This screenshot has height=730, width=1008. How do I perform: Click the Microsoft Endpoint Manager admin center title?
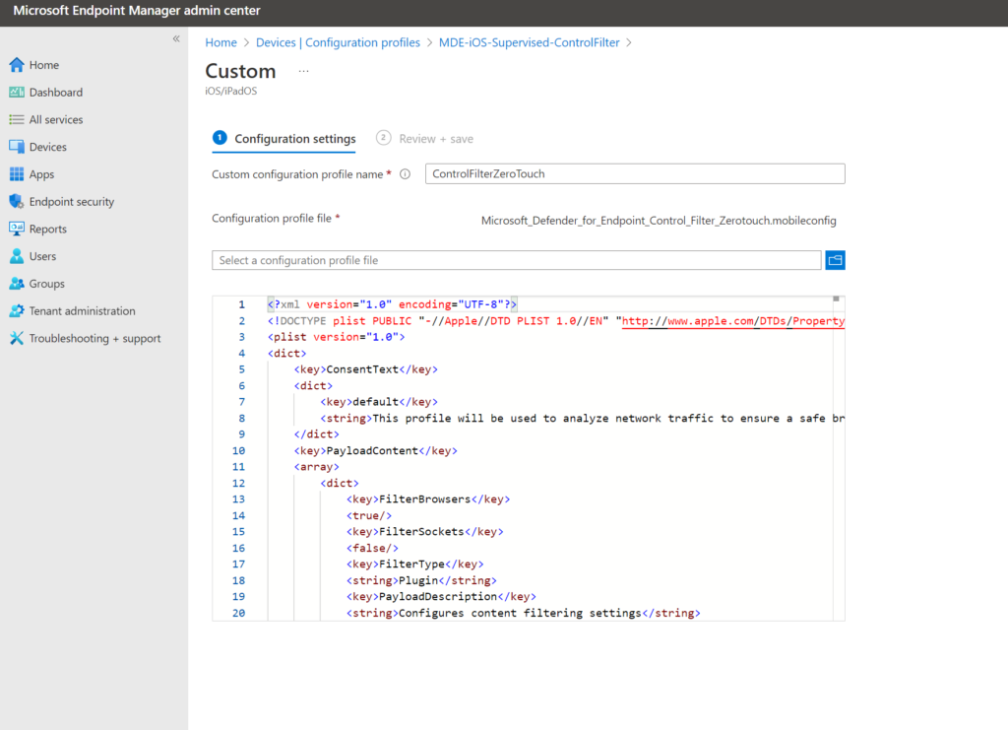[x=136, y=11]
